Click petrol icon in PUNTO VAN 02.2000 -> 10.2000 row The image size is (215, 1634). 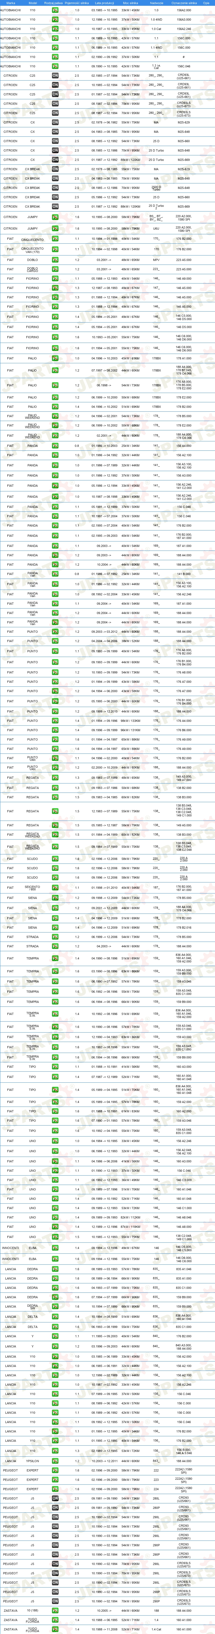click(x=55, y=768)
